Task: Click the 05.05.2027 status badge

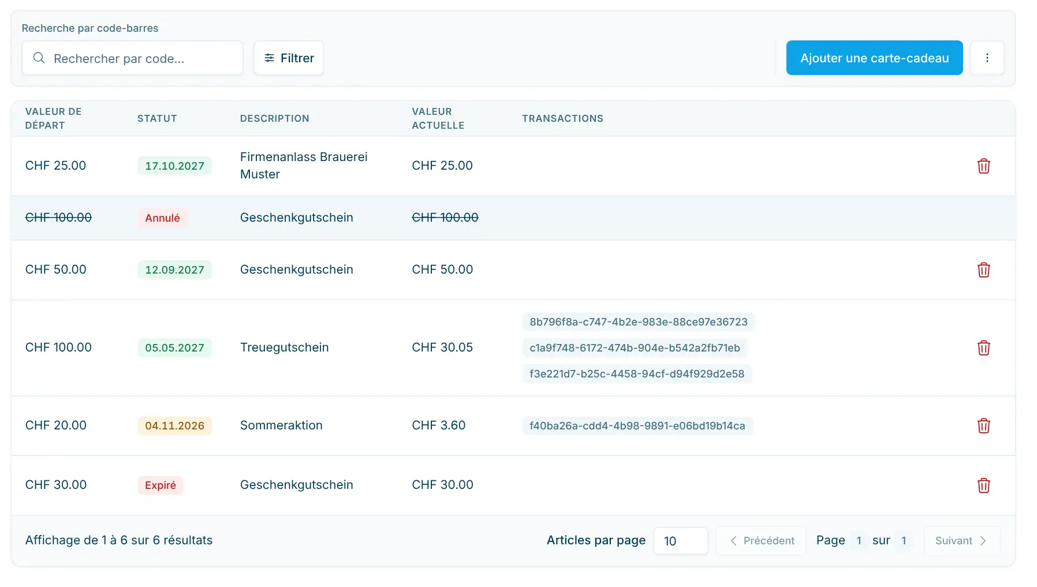Action: pyautogui.click(x=174, y=348)
